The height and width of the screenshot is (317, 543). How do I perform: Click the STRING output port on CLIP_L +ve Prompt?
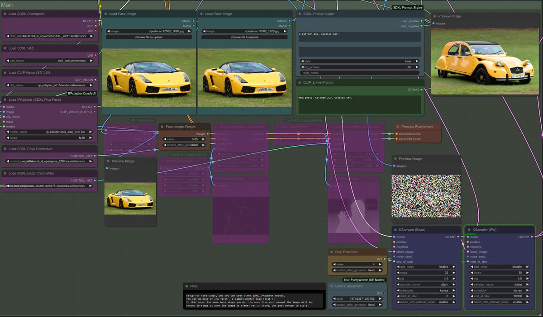pyautogui.click(x=421, y=90)
